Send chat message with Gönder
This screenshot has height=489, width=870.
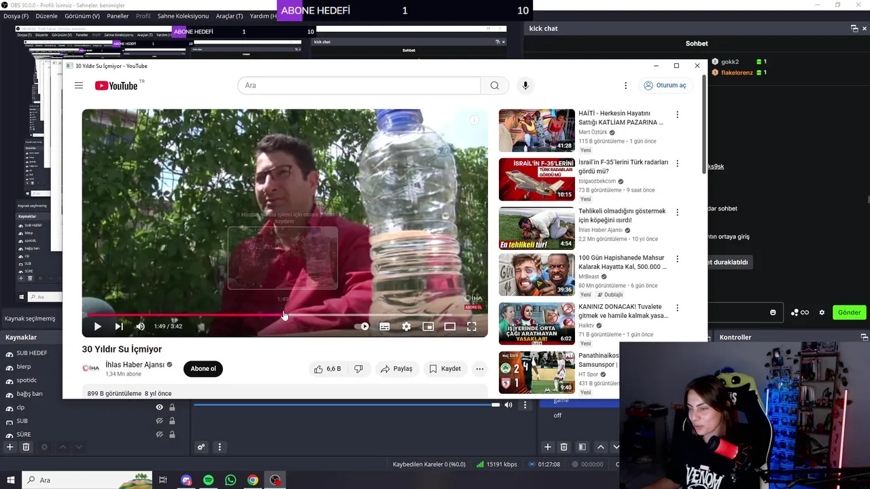click(849, 312)
